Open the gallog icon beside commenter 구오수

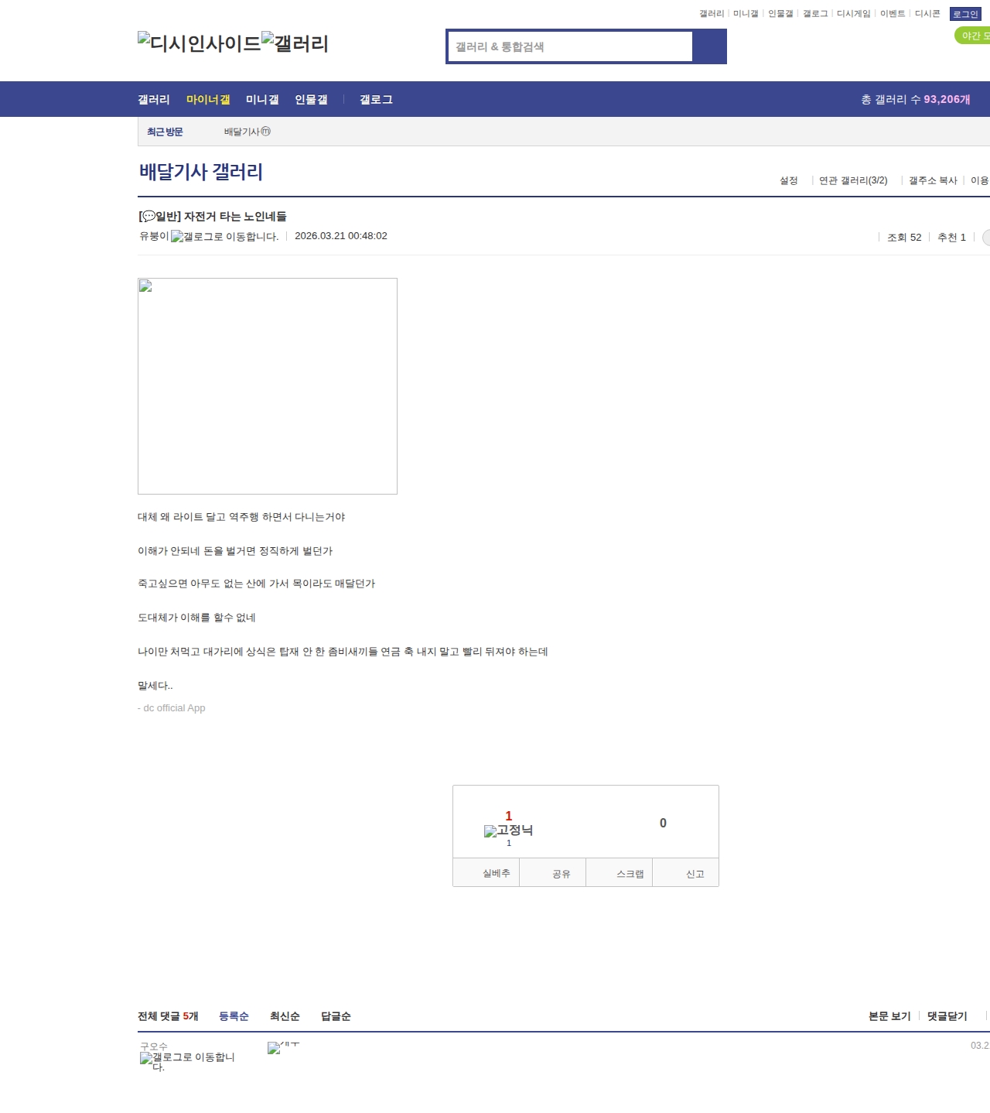[x=187, y=1061]
